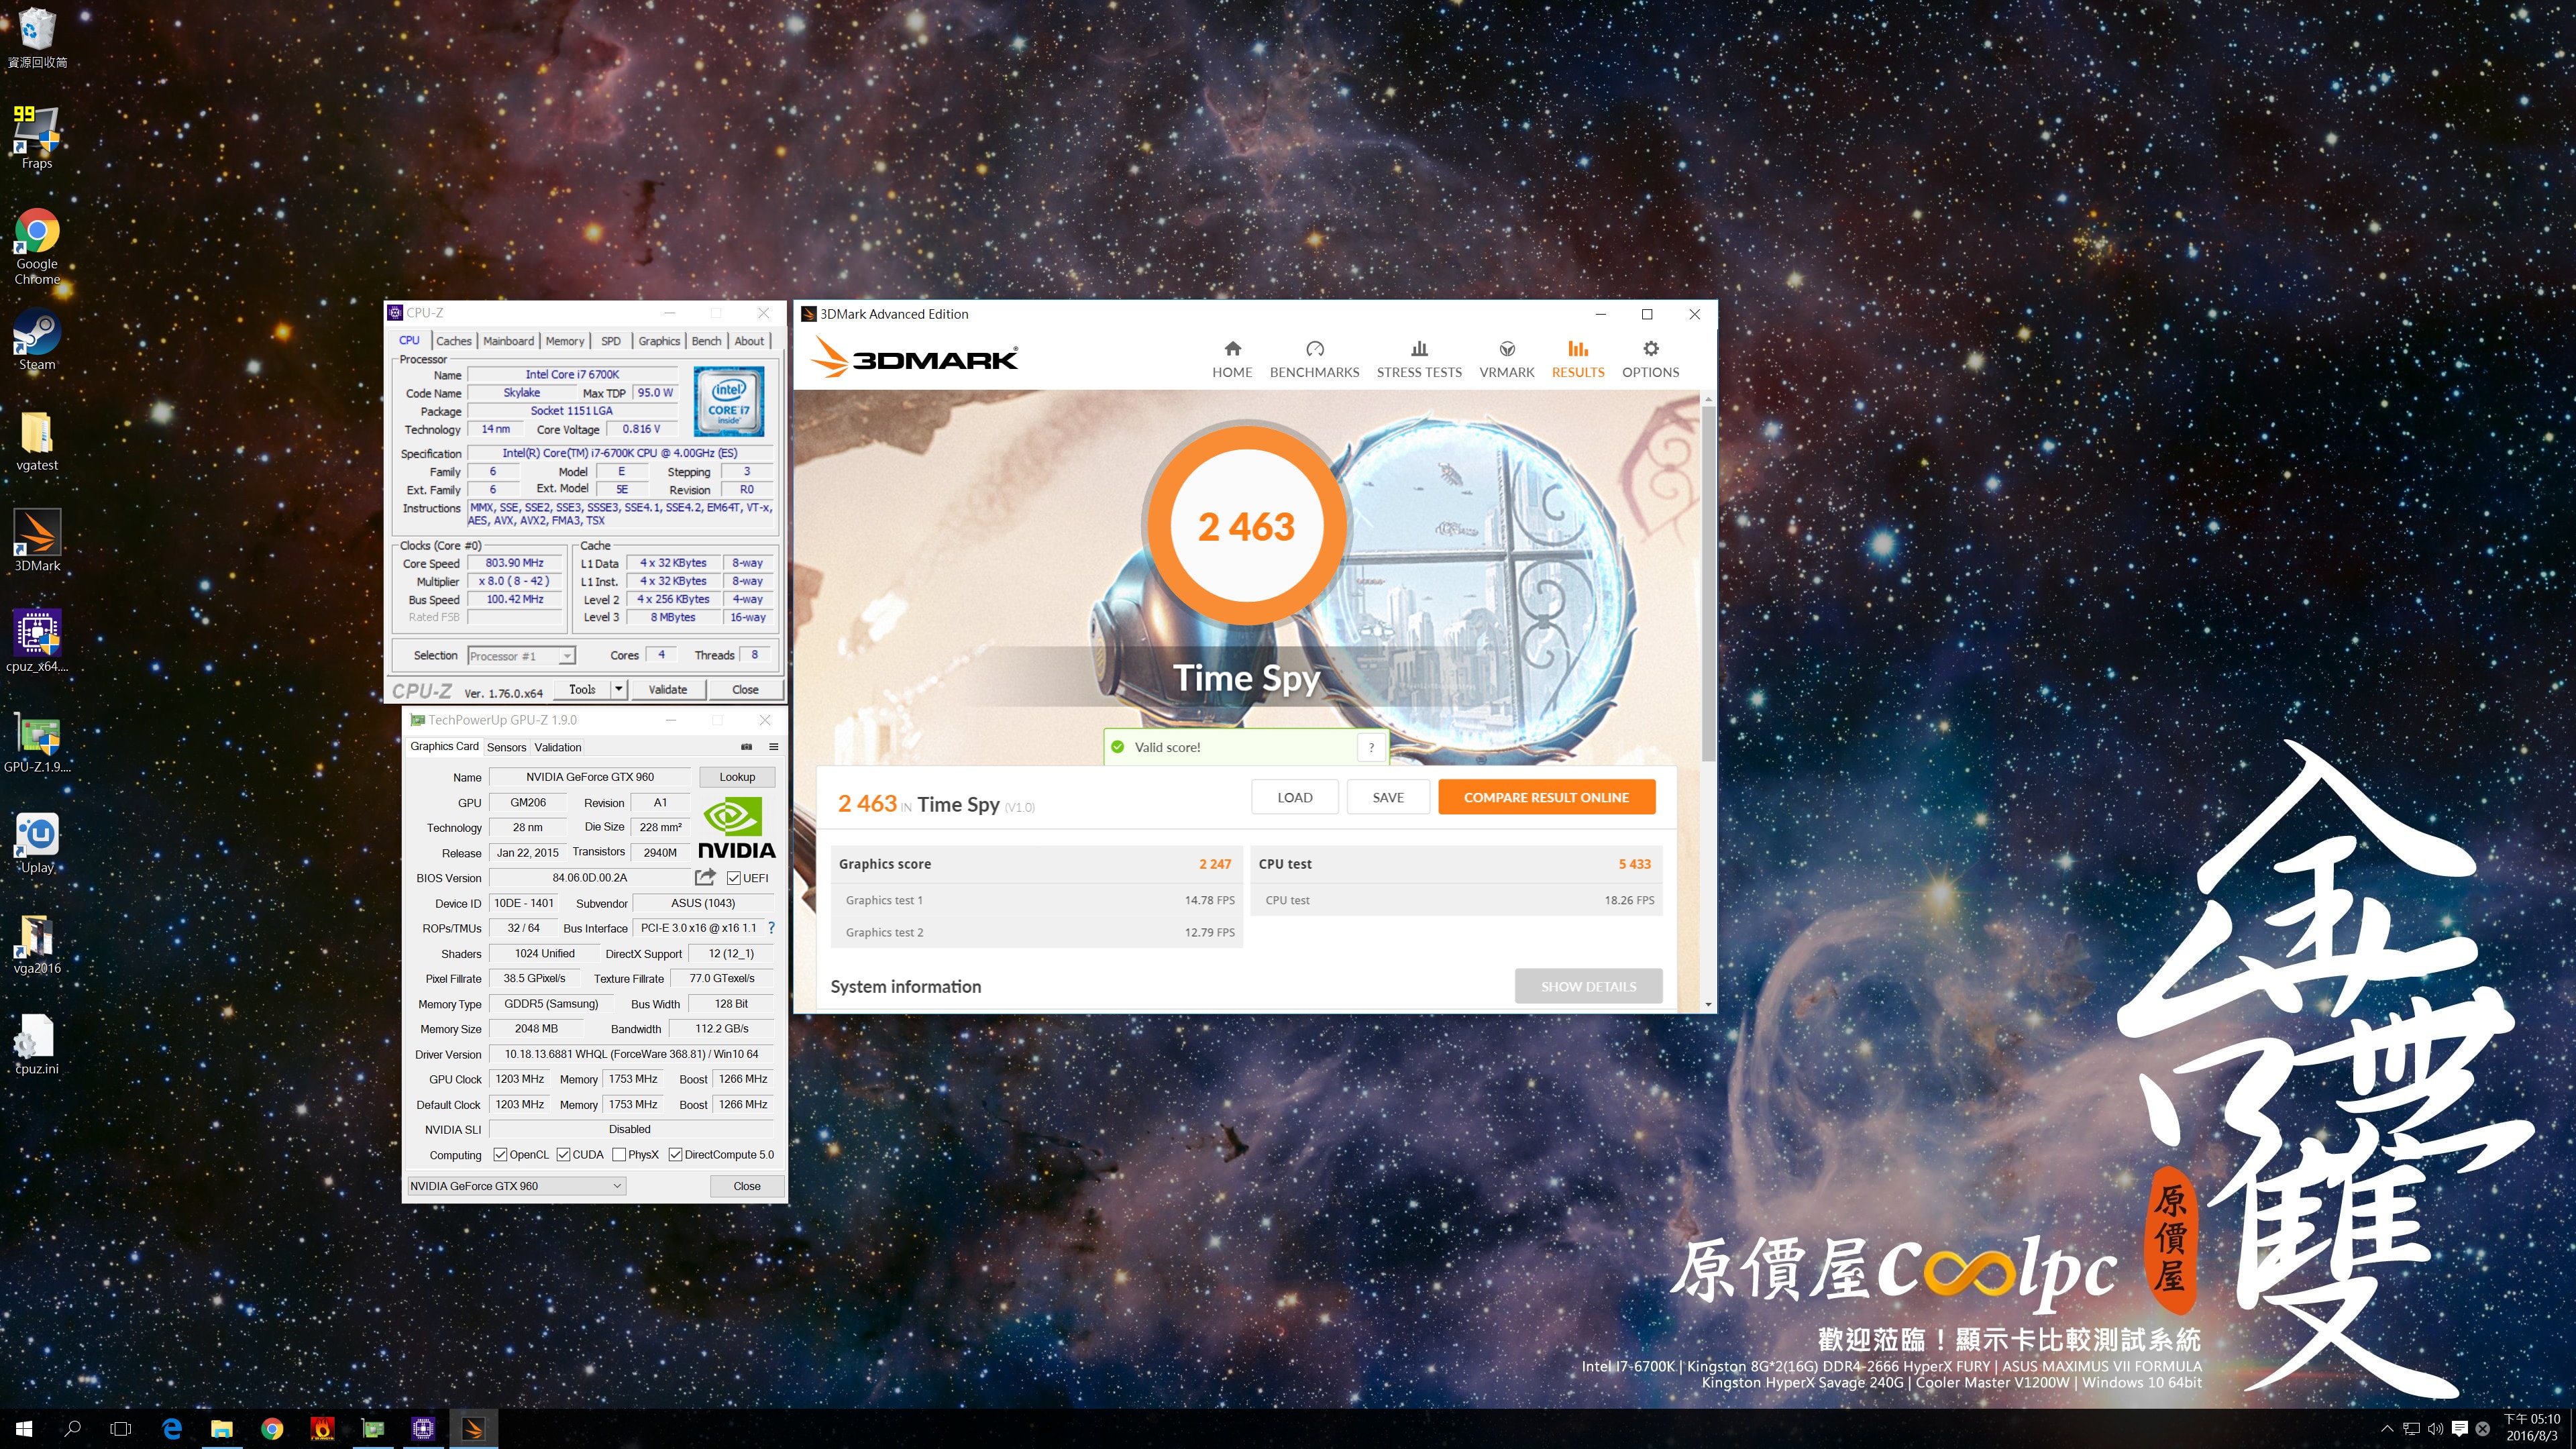2576x1449 pixels.
Task: Click the GPU-Z BIOS export icon
Action: pos(705,877)
